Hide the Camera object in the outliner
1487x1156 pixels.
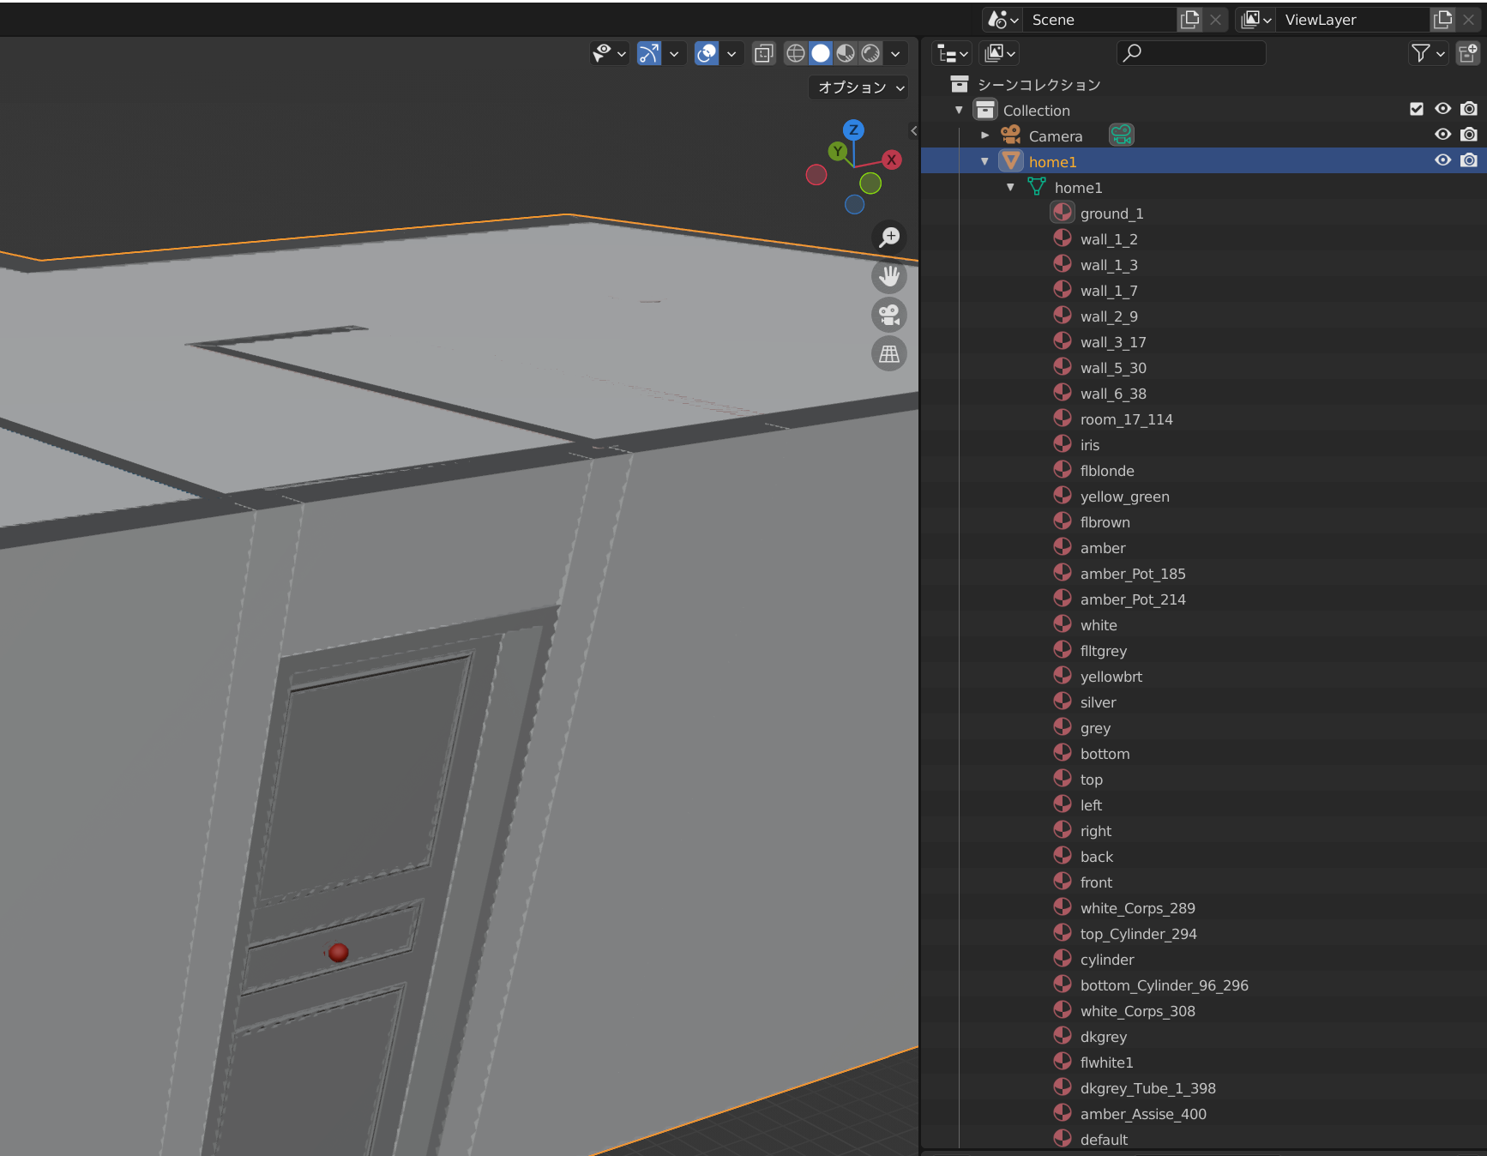click(x=1442, y=135)
